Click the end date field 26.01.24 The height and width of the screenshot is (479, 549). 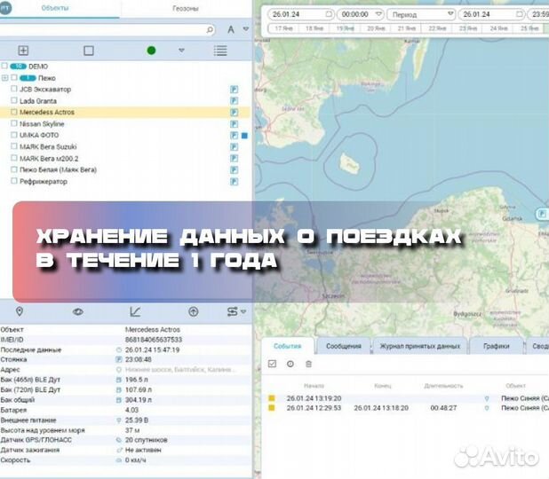click(492, 14)
